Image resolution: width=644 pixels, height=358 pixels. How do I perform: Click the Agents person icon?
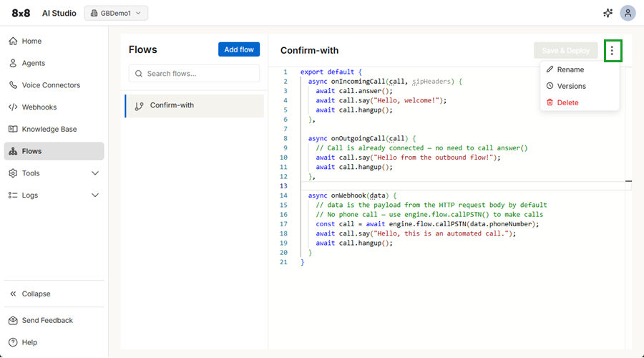coord(13,63)
